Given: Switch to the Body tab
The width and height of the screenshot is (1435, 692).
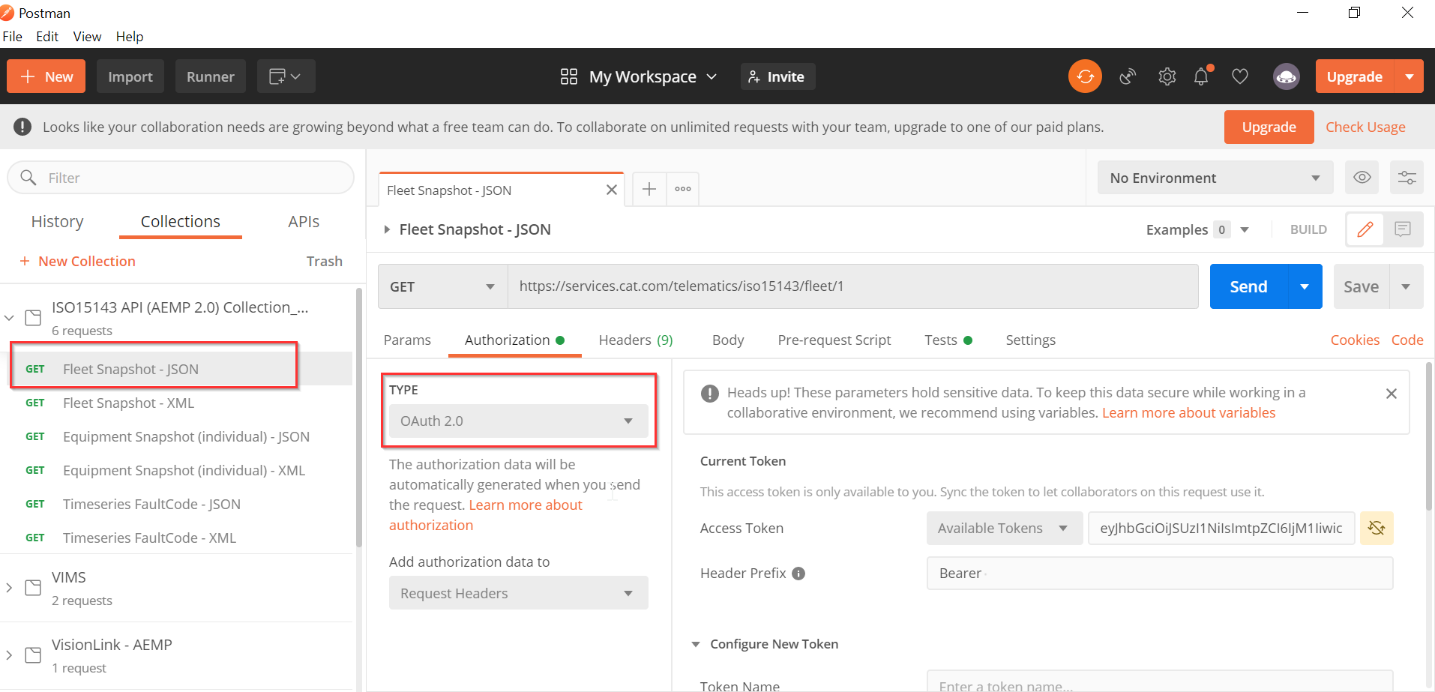Looking at the screenshot, I should click(x=728, y=340).
